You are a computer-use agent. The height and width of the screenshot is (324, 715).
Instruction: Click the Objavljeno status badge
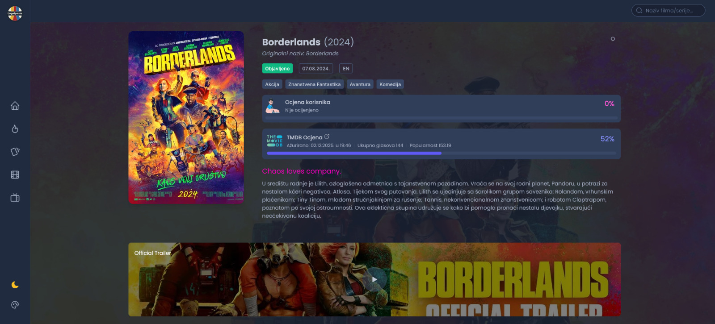coord(278,68)
